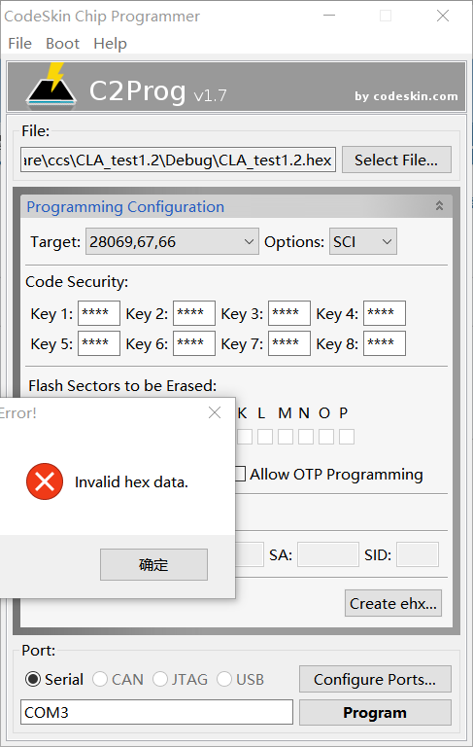
Task: Click the Key 1 input field
Action: 99,313
